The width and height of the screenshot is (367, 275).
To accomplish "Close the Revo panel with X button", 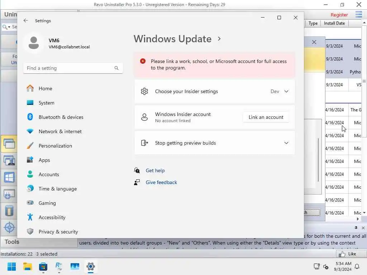I will point(314,42).
